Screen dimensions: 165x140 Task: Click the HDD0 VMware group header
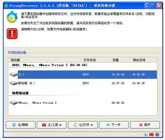pos(50,65)
